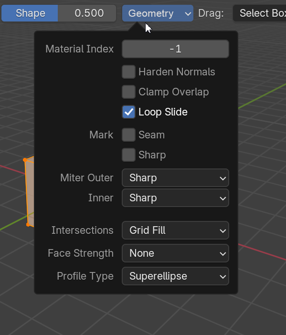Enable the Harden Normals checkbox
Screen dimensions: 286x335
[x=129, y=72]
